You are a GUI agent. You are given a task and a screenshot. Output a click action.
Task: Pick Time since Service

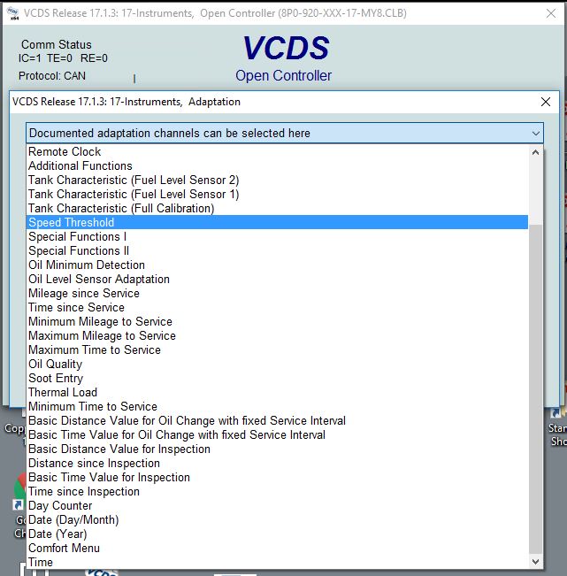click(x=277, y=308)
